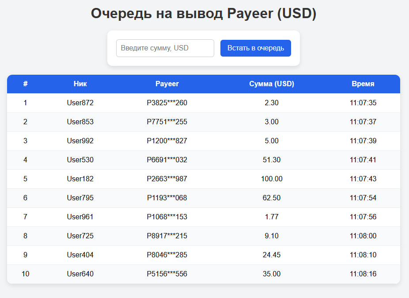Click the 51.30 amount cell

272,160
